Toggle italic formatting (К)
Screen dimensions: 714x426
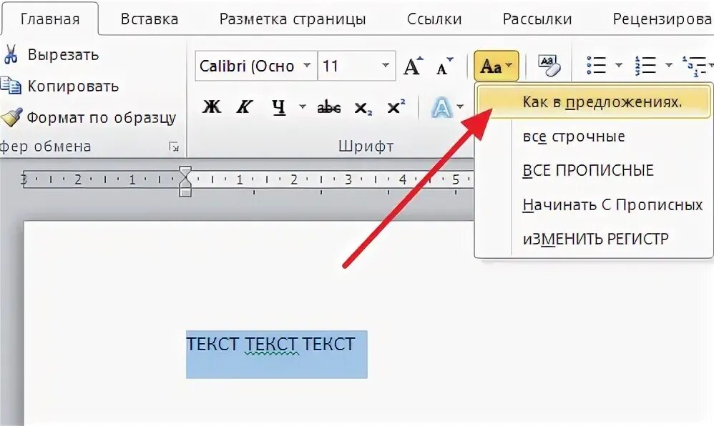tap(244, 107)
